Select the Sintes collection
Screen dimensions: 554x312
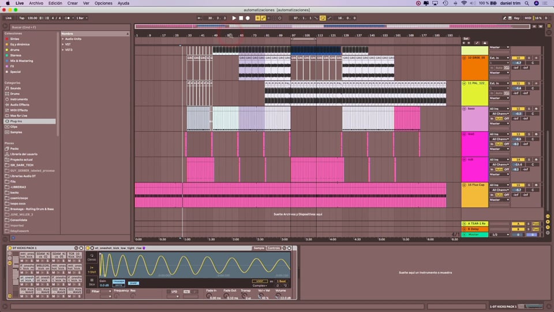click(x=14, y=39)
